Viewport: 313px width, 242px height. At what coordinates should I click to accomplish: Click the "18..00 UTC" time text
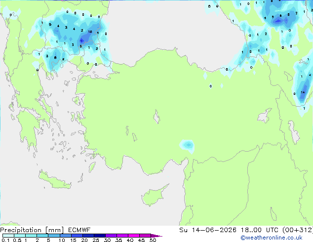[260, 230]
